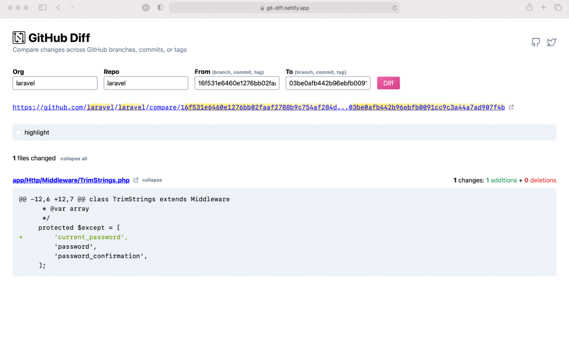Select the From commit input field
The height and width of the screenshot is (340, 569).
(237, 83)
